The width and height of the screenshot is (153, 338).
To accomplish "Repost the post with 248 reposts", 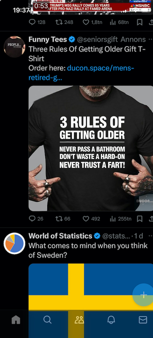I will [x=64, y=22].
